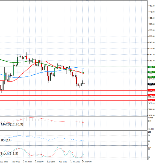This screenshot has height=164, width=155.
Task: Click the 4482.20 price scale value
Action: (151, 6)
